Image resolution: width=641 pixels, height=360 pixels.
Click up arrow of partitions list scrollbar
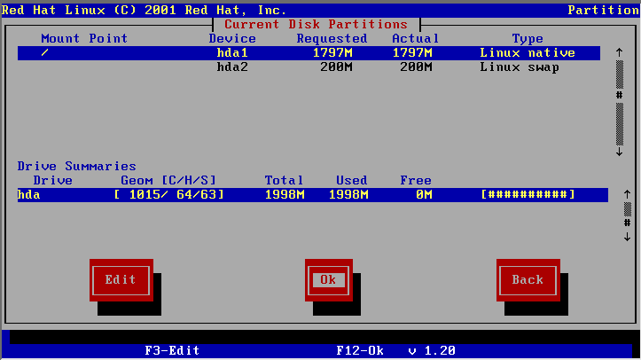coord(620,53)
